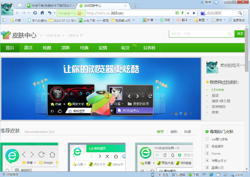Open dropdown next to undo arrow

(x=54, y=13)
